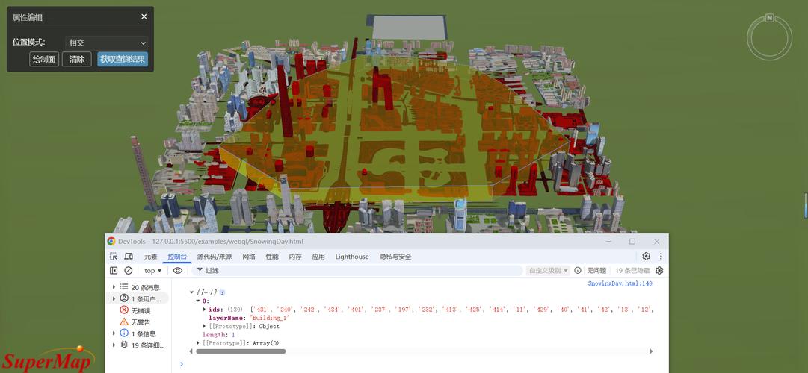Toggle the console sidebar icon
This screenshot has width=808, height=373.
[x=114, y=270]
